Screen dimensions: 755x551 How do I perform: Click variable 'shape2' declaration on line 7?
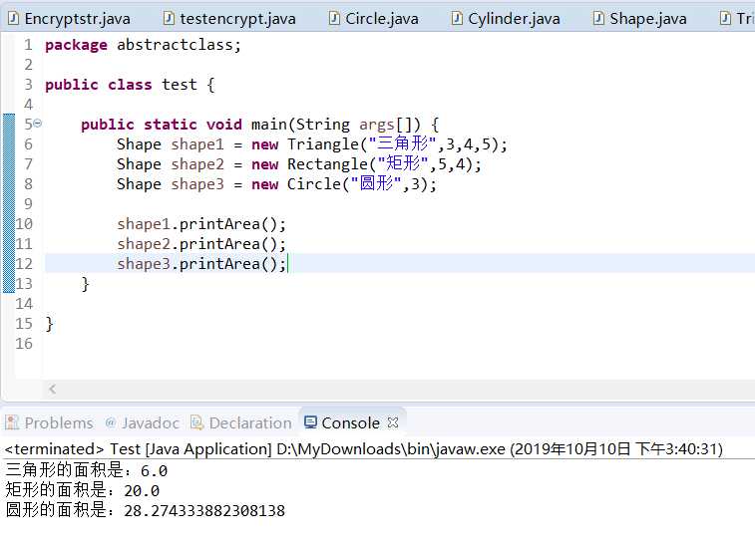(x=197, y=164)
